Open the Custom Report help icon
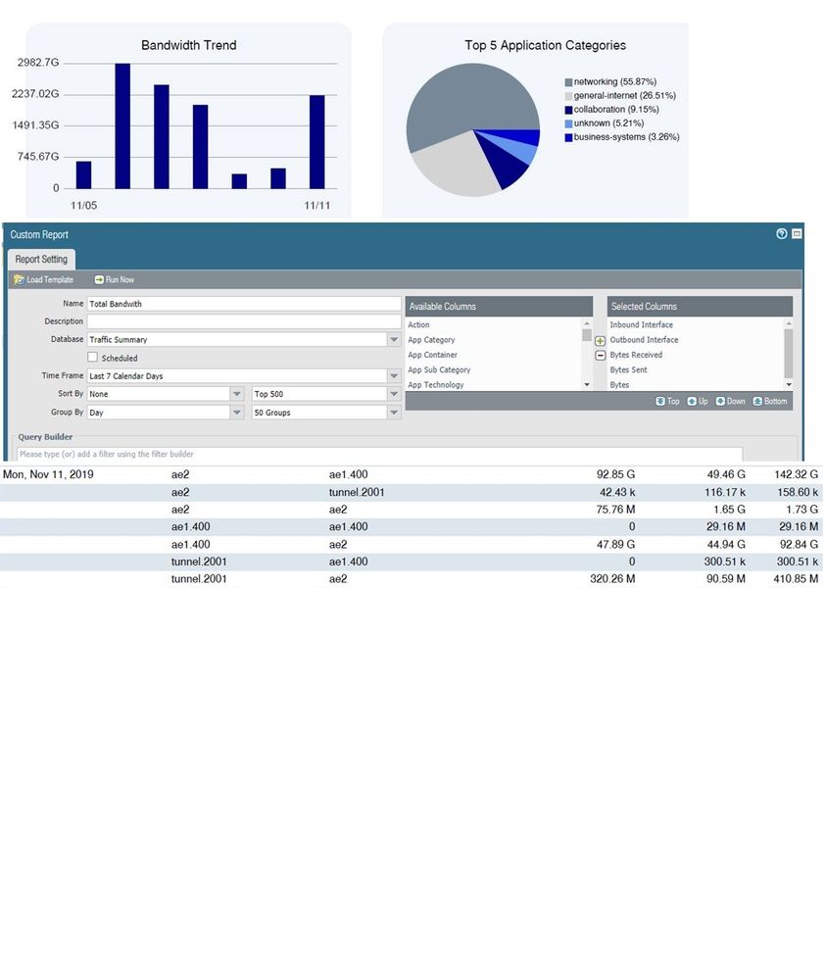 [x=781, y=233]
